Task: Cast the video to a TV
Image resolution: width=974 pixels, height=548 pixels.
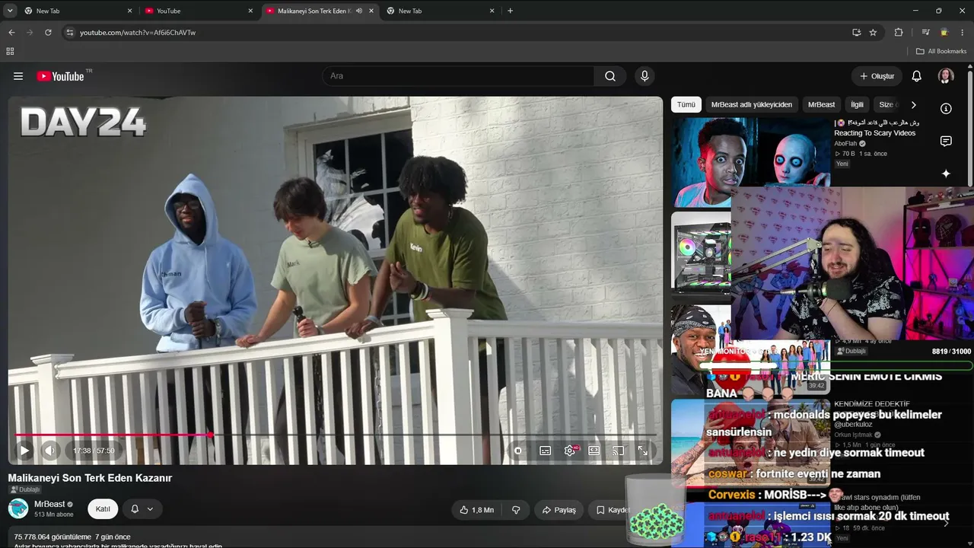Action: coord(618,451)
